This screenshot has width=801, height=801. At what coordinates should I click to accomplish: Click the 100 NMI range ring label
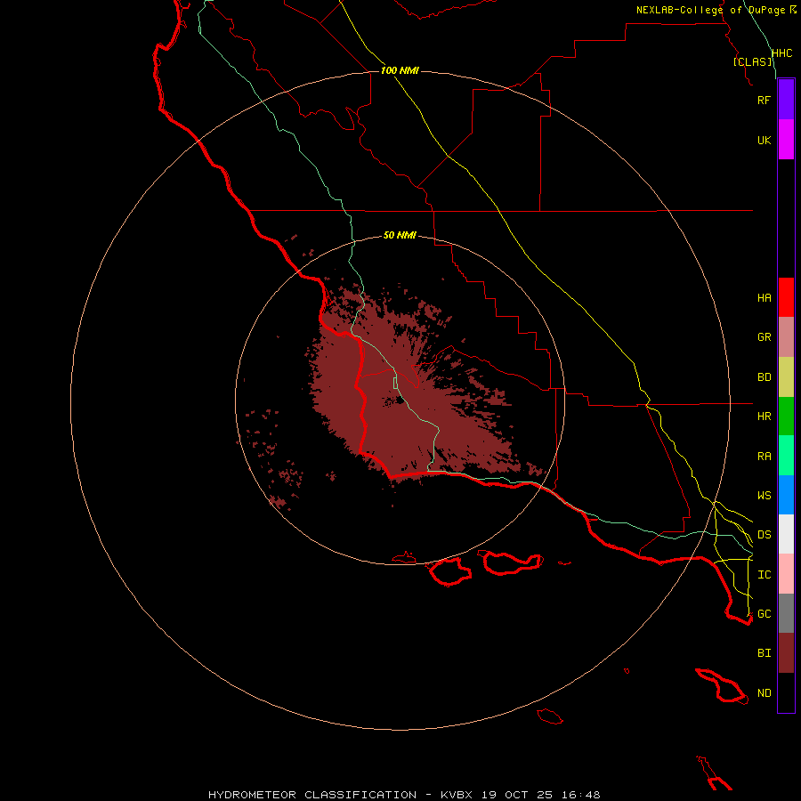click(400, 70)
